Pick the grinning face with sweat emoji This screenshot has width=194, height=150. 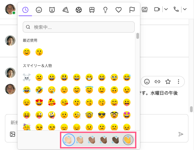(127, 77)
